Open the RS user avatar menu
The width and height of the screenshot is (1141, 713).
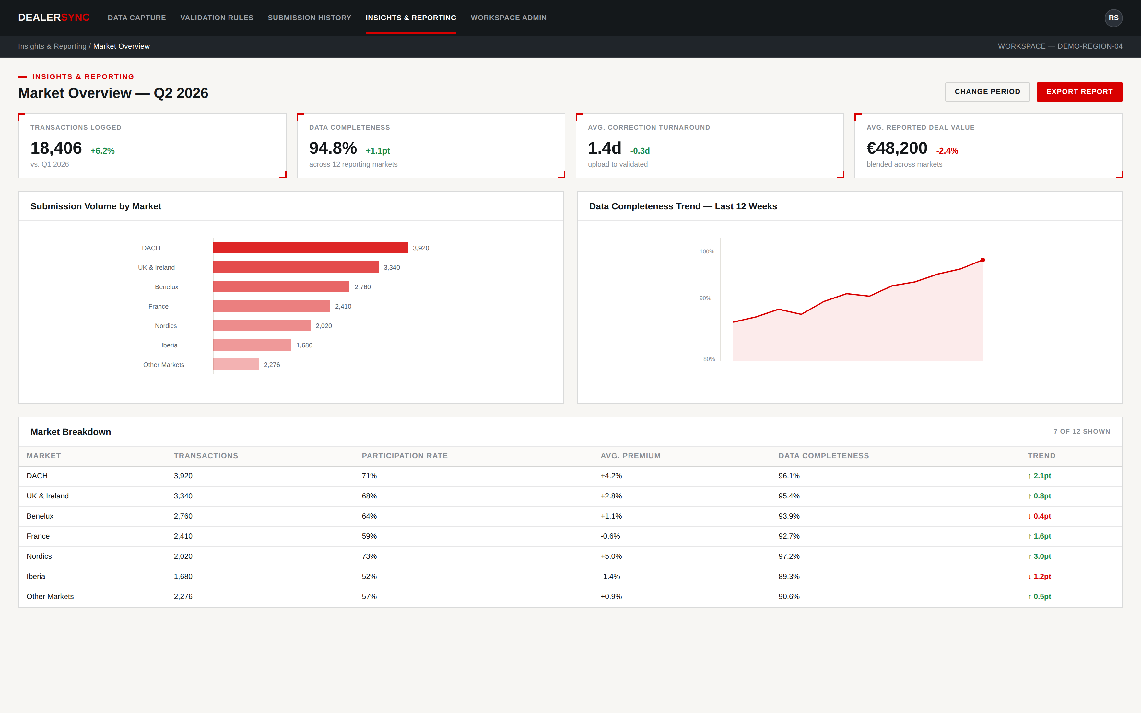(1113, 18)
